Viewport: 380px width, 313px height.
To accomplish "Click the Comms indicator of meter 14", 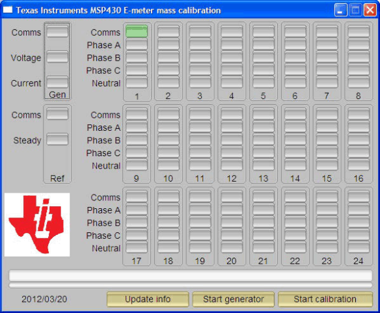I will pos(295,114).
